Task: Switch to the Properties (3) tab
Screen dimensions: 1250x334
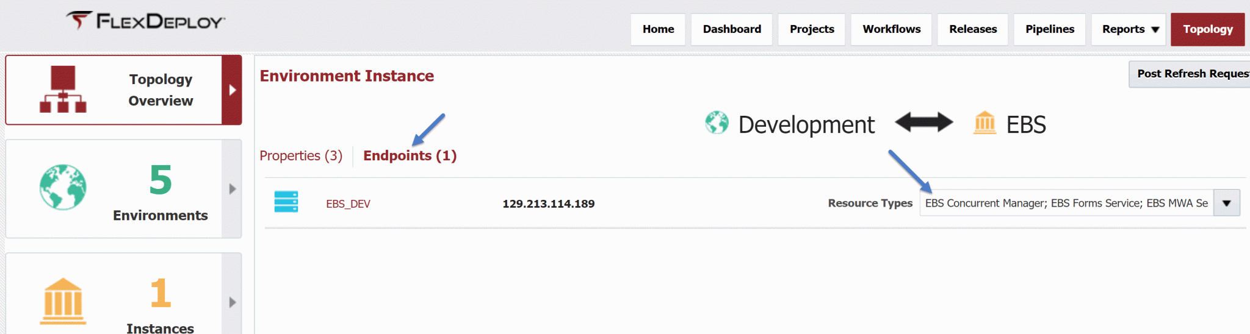Action: (301, 156)
